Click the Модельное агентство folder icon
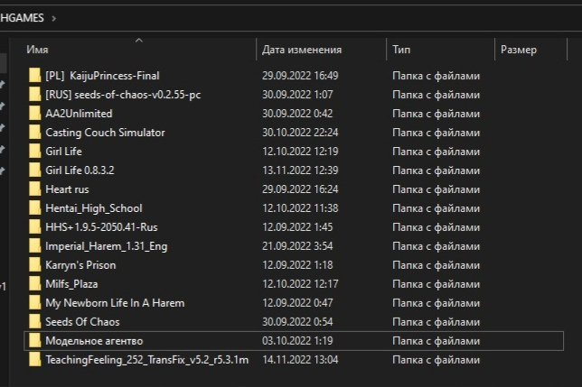Image resolution: width=582 pixels, height=387 pixels. (x=35, y=340)
